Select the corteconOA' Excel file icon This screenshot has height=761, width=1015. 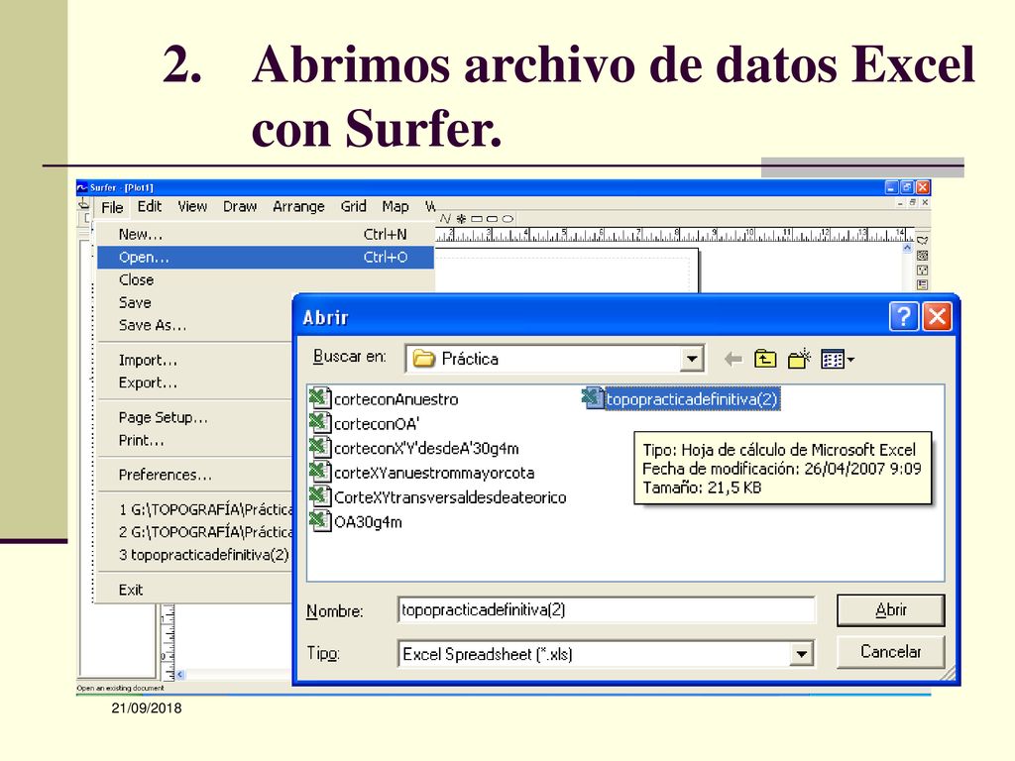pyautogui.click(x=320, y=422)
